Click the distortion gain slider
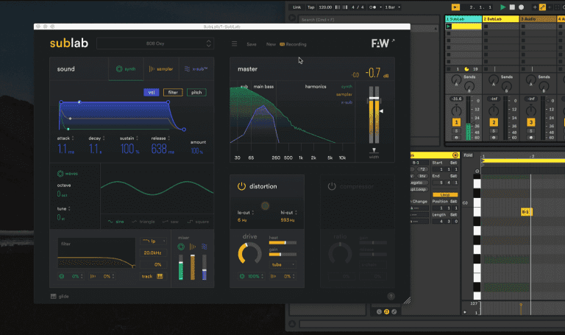 (282, 254)
